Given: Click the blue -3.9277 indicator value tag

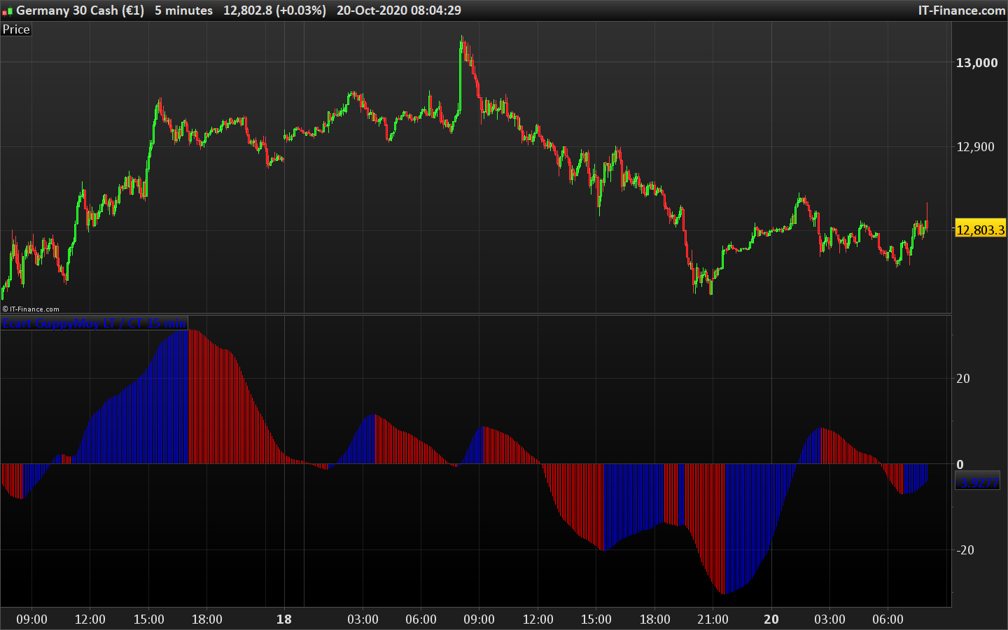Looking at the screenshot, I should [978, 482].
